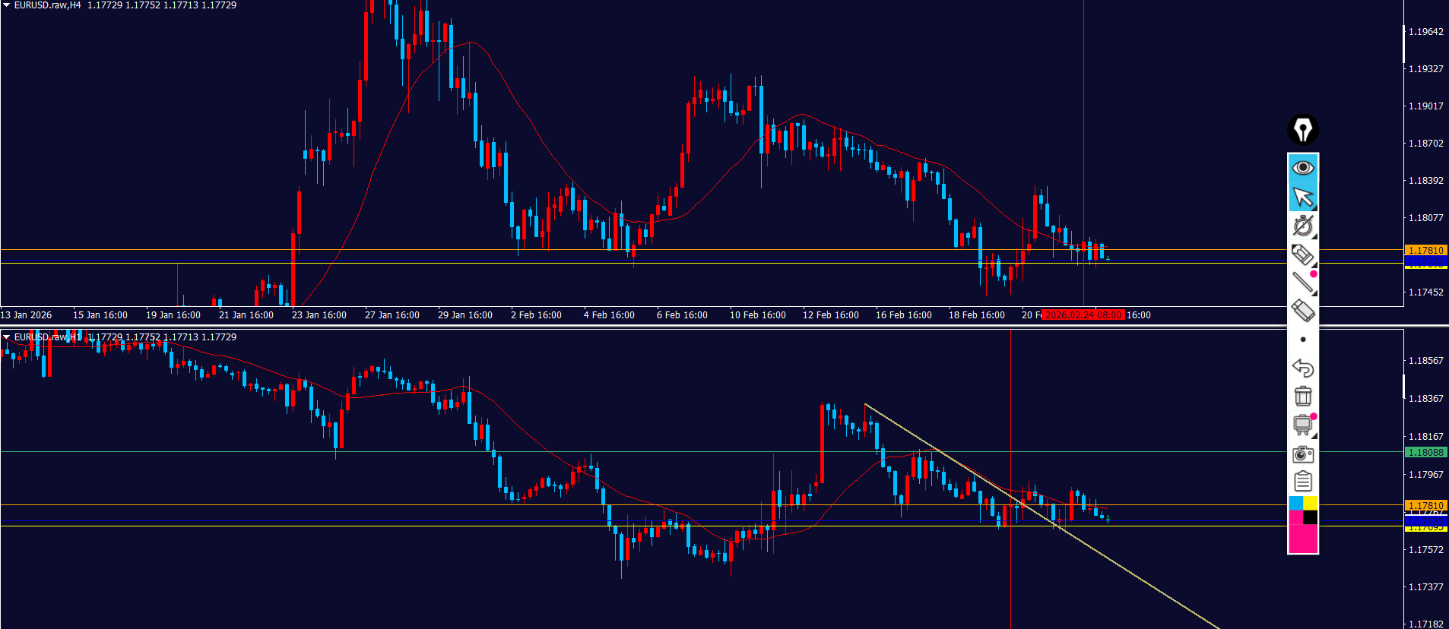The width and height of the screenshot is (1449, 629).
Task: Click the undo arrow icon
Action: pyautogui.click(x=1302, y=368)
